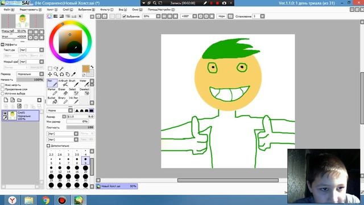Viewport: 364px width, 205px height.
Task: Open the Холст menu
Action: click(52, 10)
